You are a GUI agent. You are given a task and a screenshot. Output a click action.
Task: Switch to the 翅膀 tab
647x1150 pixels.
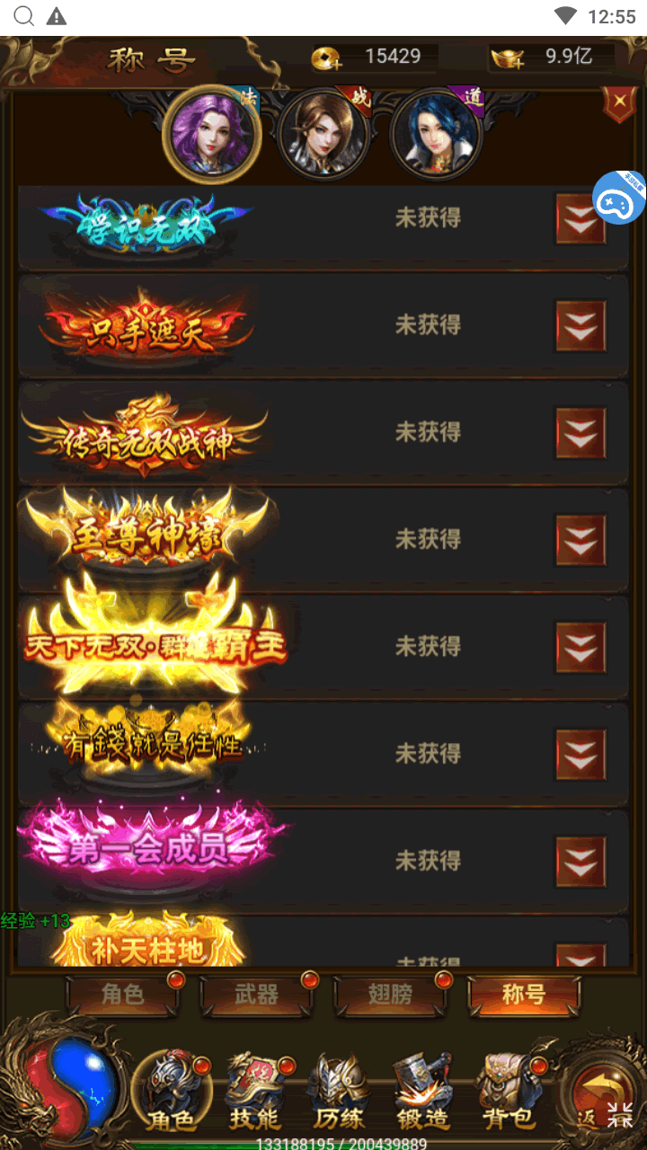pos(391,995)
